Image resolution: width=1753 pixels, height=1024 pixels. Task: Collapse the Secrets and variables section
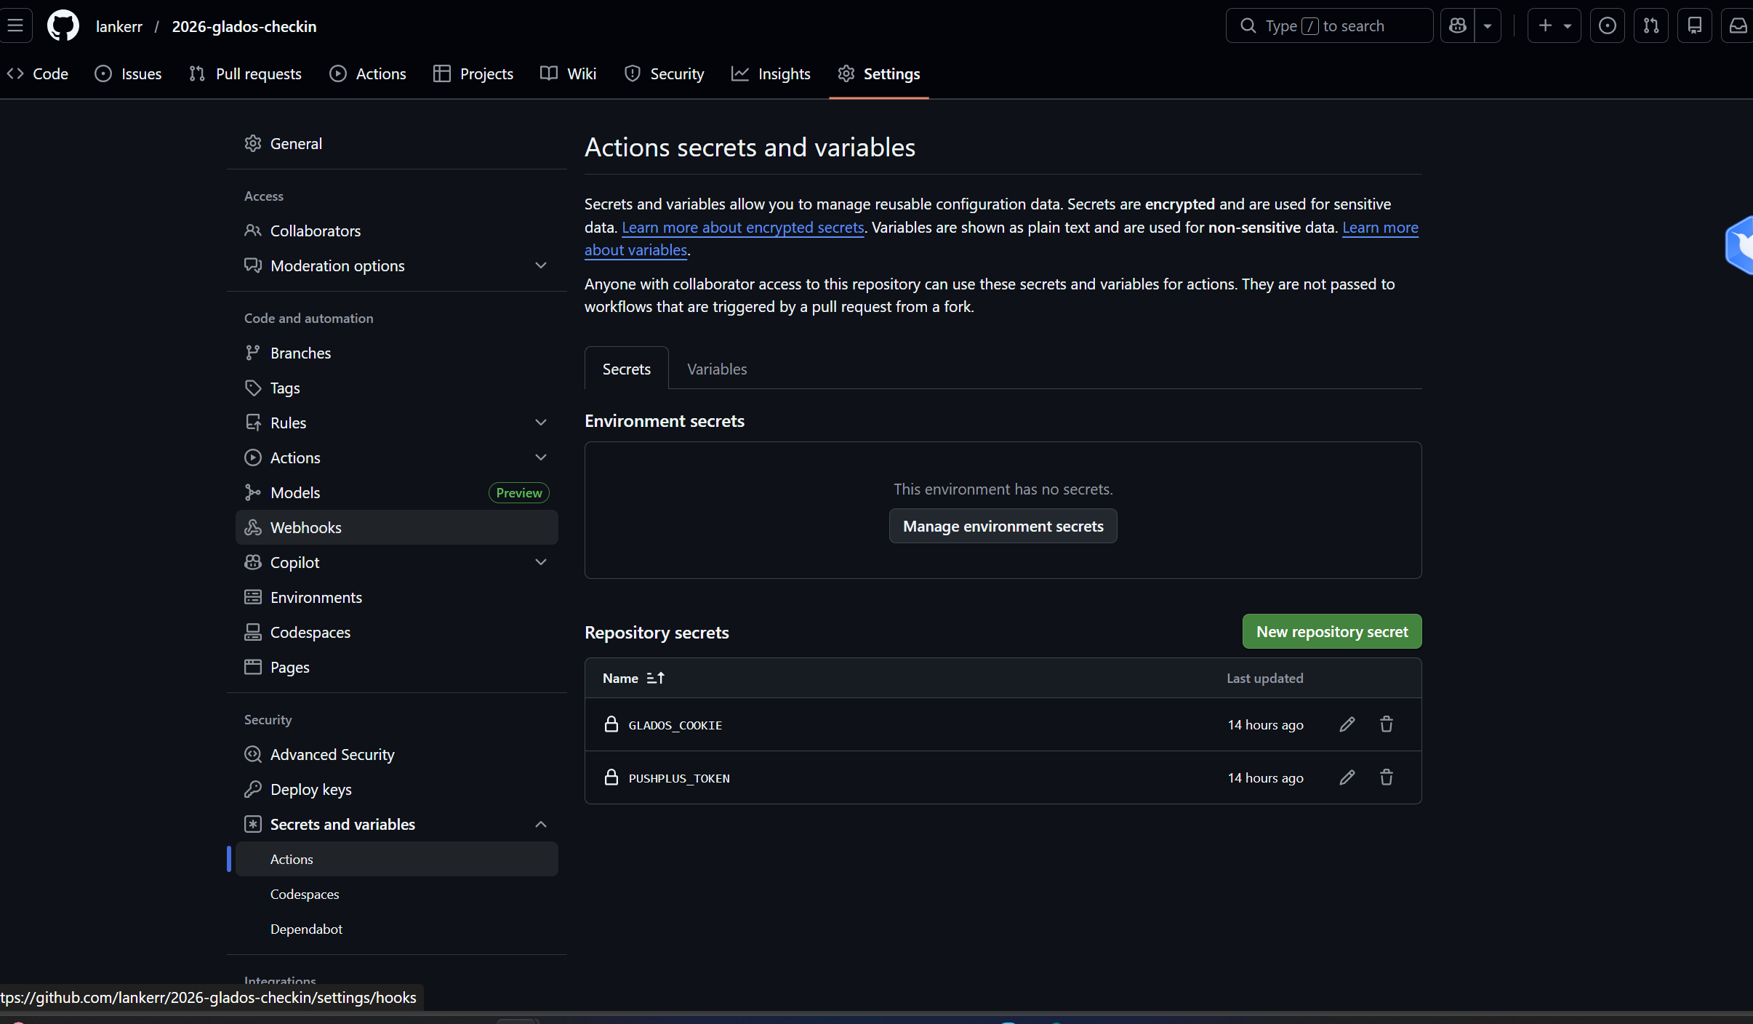tap(397, 824)
